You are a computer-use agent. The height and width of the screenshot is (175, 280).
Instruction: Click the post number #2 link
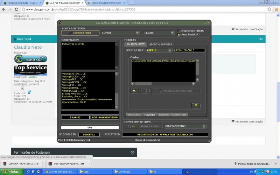click(261, 39)
